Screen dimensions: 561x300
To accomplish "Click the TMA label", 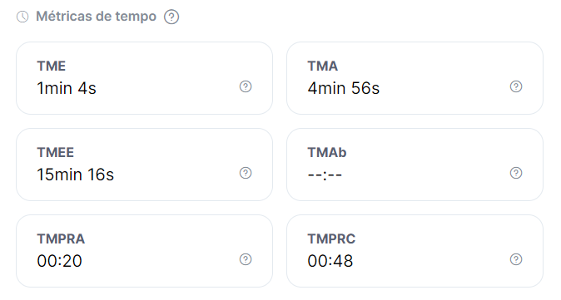I will [322, 66].
